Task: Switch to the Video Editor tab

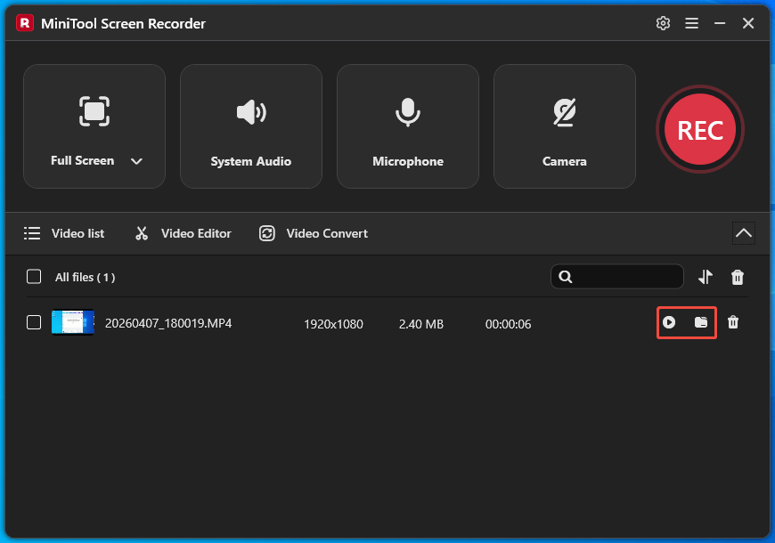Action: click(x=182, y=233)
